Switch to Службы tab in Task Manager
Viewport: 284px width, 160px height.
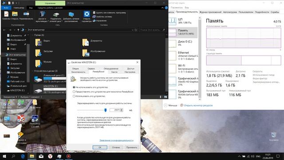pos(275,12)
